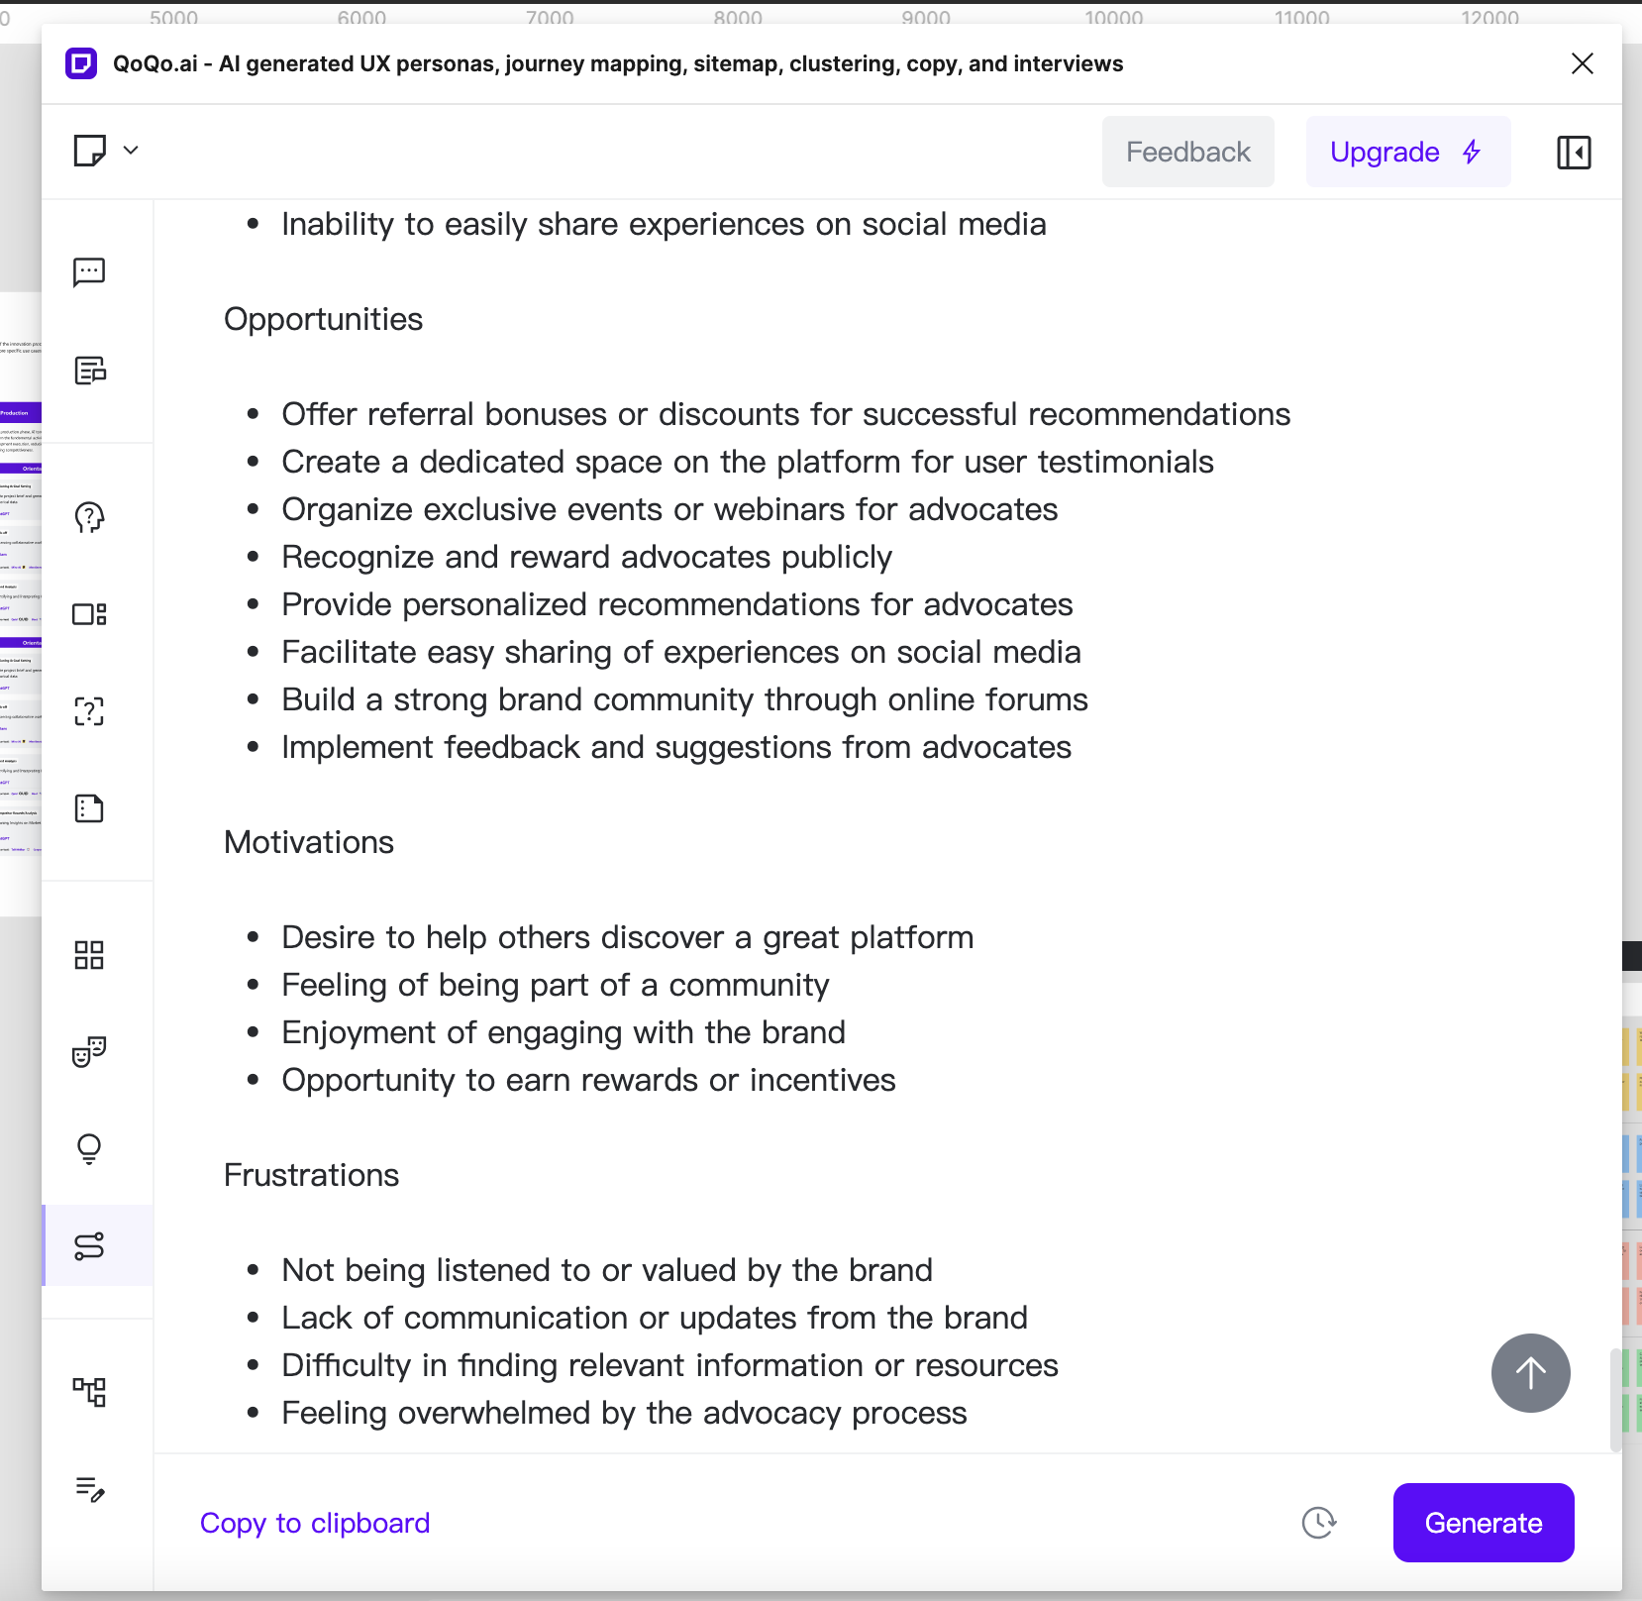Open the card layout icon in sidebar

coord(89,614)
